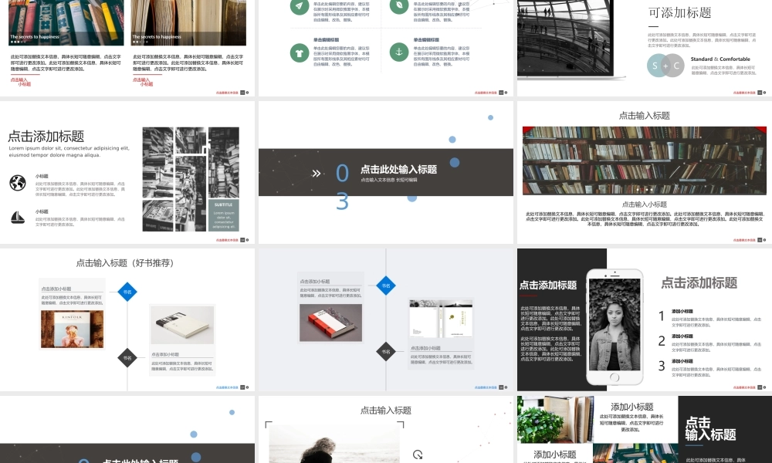Click the green anchor icon
Image resolution: width=772 pixels, height=463 pixels.
398,52
